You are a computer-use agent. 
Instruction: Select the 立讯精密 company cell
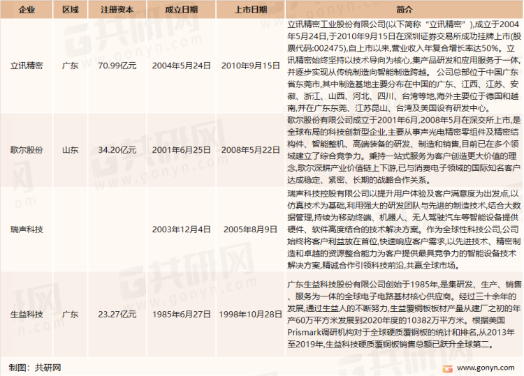pyautogui.click(x=27, y=66)
